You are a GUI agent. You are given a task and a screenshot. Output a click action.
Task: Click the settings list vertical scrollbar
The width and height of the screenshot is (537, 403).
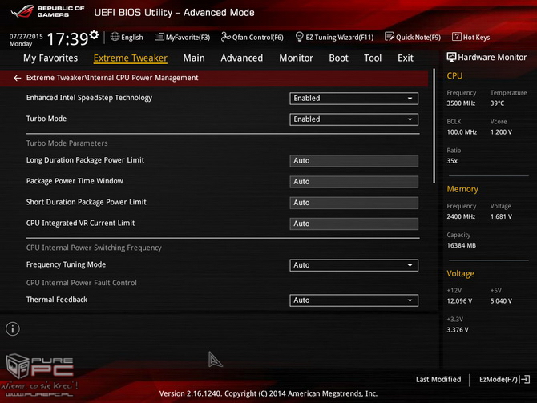coord(434,126)
